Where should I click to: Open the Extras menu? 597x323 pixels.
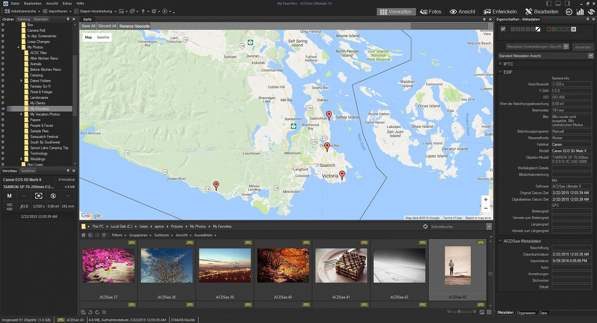[67, 4]
